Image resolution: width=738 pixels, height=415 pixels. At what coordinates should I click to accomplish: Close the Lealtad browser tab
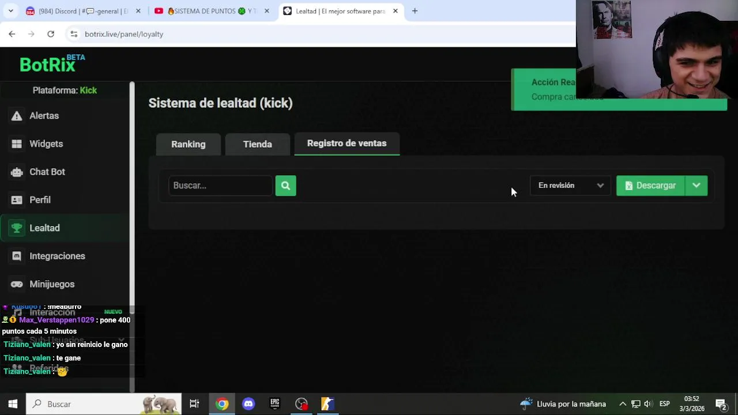click(395, 11)
